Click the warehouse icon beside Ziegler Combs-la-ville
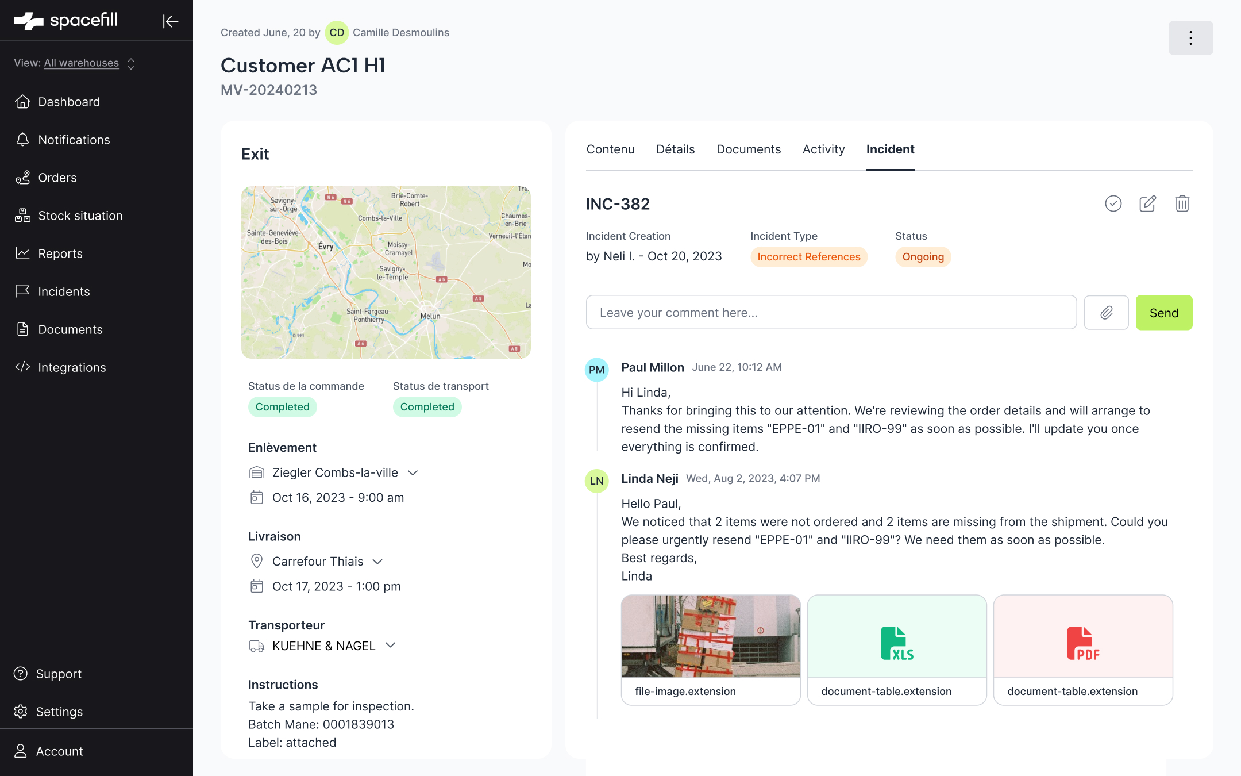 pos(257,472)
